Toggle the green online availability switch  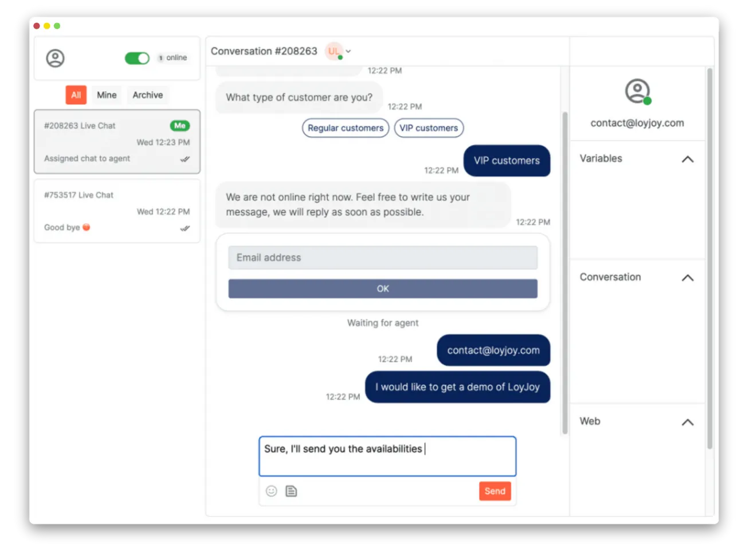pos(137,58)
